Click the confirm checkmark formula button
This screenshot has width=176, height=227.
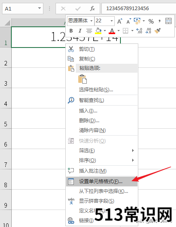point(78,9)
